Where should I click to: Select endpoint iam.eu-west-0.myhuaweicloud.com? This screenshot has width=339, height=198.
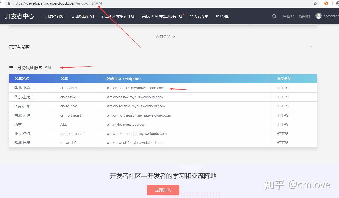tap(135, 143)
